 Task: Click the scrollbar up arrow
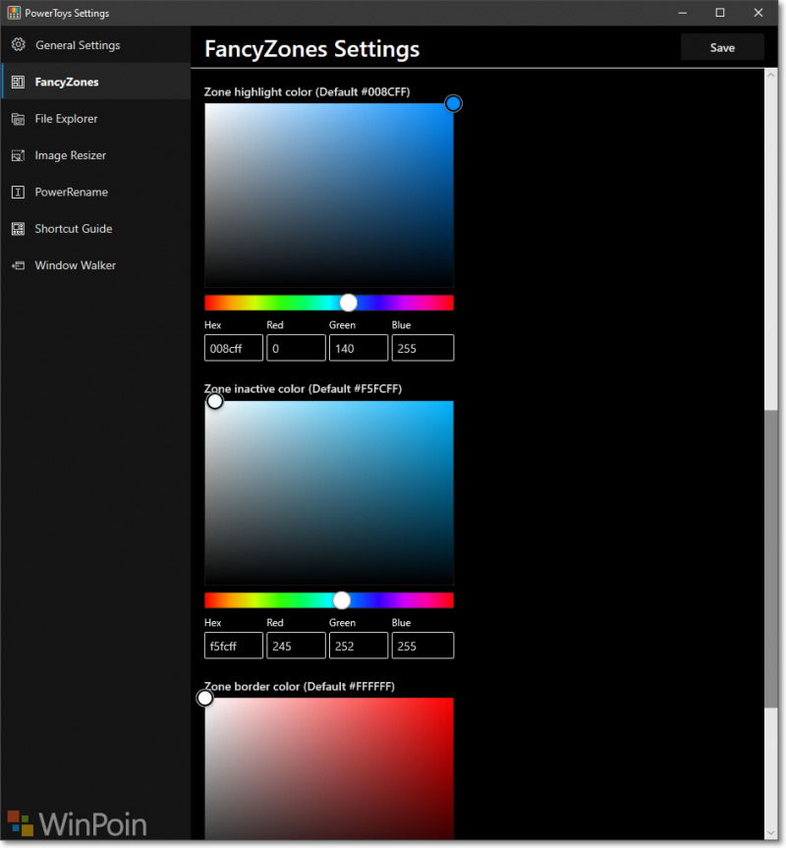click(x=771, y=76)
